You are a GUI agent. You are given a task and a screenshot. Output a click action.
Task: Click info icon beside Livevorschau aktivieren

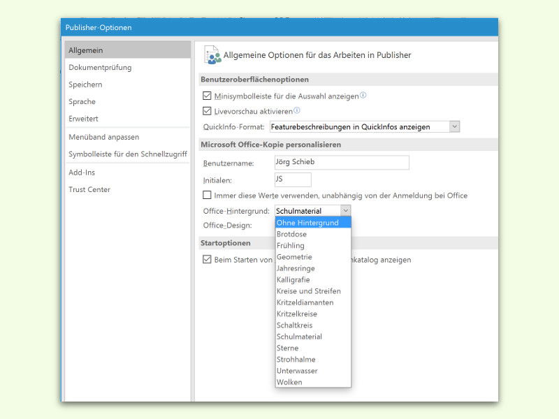pyautogui.click(x=296, y=110)
